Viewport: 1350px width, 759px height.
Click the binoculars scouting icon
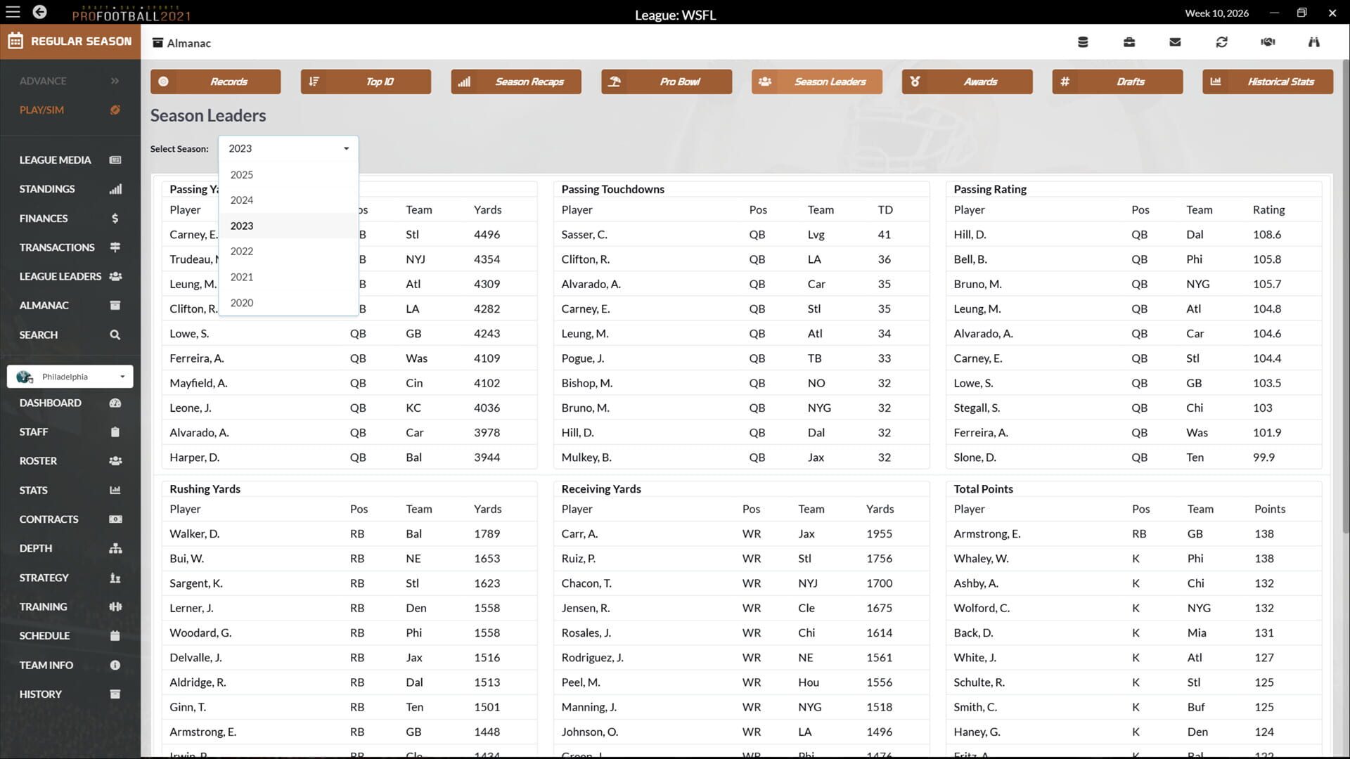tap(1313, 42)
